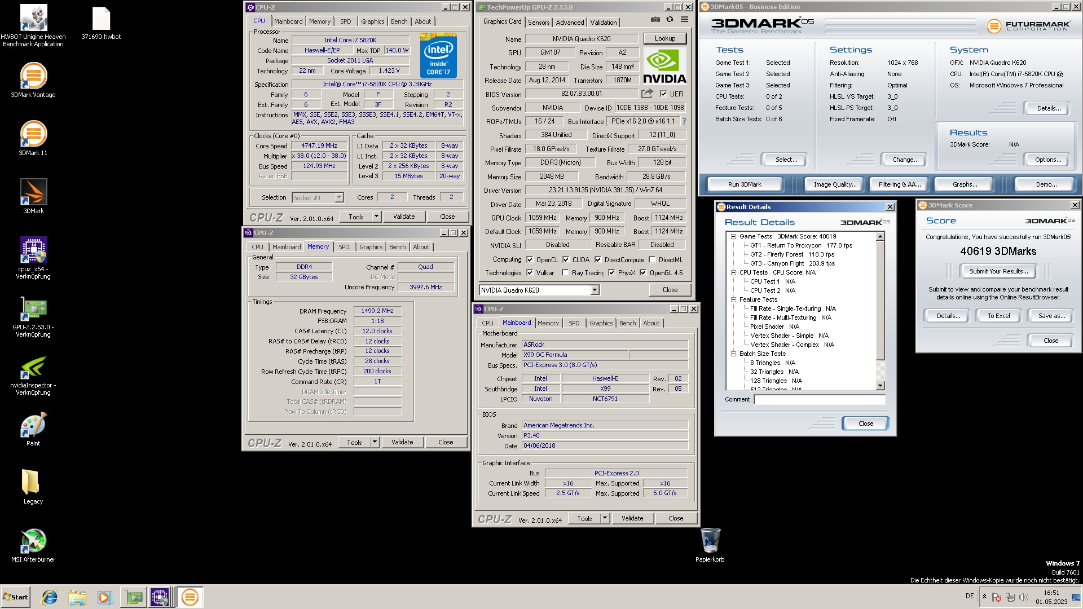Screen dimensions: 1083x609
Task: Open Validation tab in GPU-Z
Action: pyautogui.click(x=604, y=23)
